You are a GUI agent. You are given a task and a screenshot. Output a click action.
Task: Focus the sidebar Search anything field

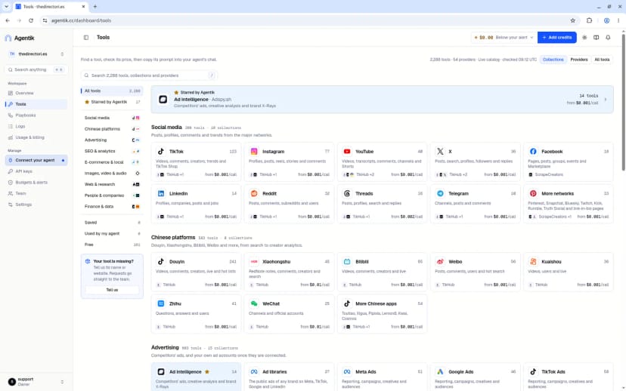coord(36,69)
